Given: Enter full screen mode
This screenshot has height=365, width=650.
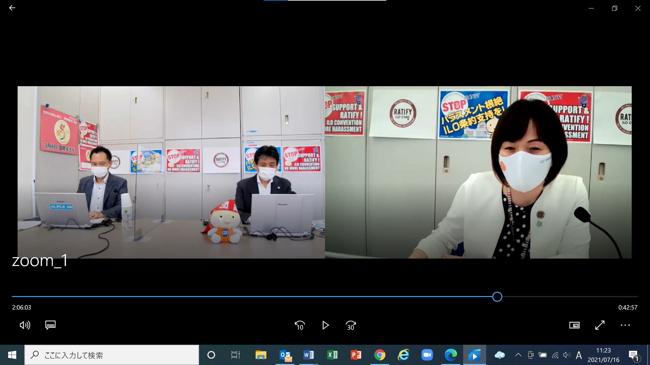Looking at the screenshot, I should point(600,325).
